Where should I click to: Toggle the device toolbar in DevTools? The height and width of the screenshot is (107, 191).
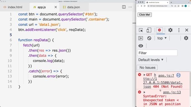149,30
